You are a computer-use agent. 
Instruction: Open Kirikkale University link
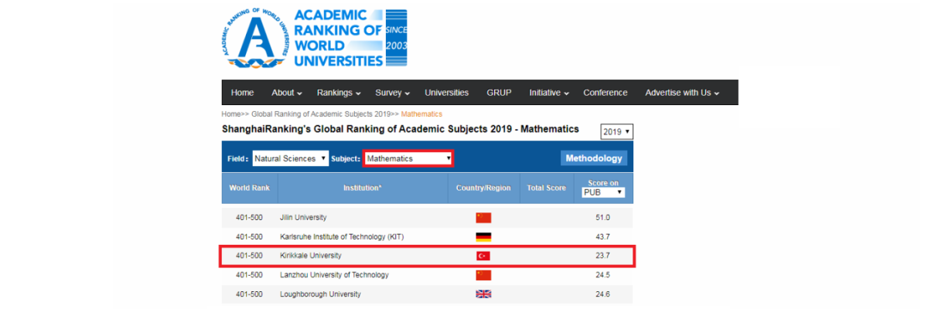pyautogui.click(x=310, y=256)
